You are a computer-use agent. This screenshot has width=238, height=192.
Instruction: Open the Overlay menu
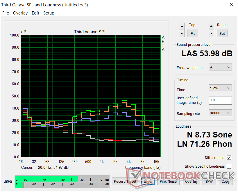click(20, 13)
